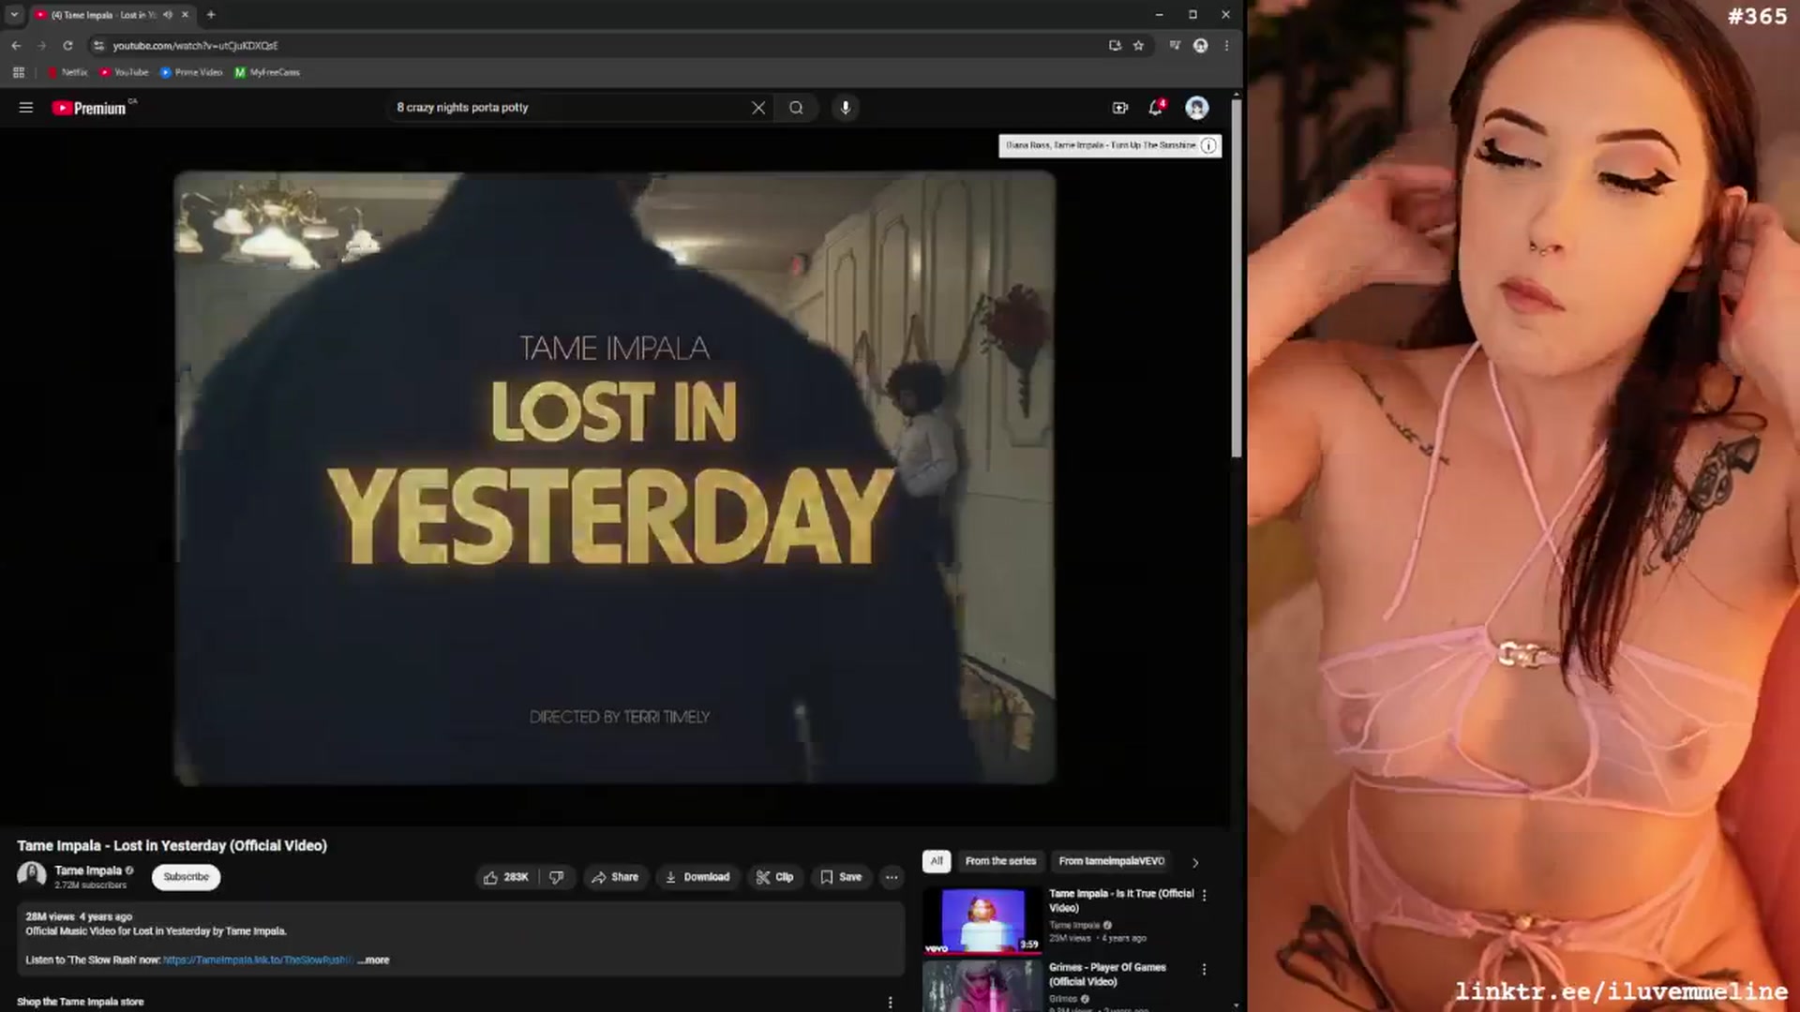Open the Prime Video bookmark

coord(191,72)
